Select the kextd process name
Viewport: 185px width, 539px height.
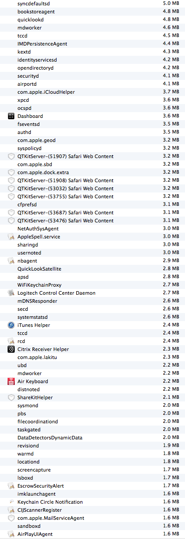pyautogui.click(x=24, y=52)
